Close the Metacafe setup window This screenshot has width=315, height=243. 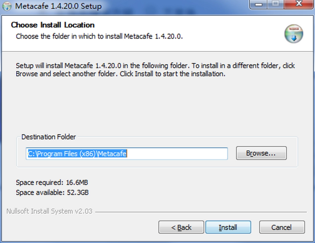click(x=299, y=4)
